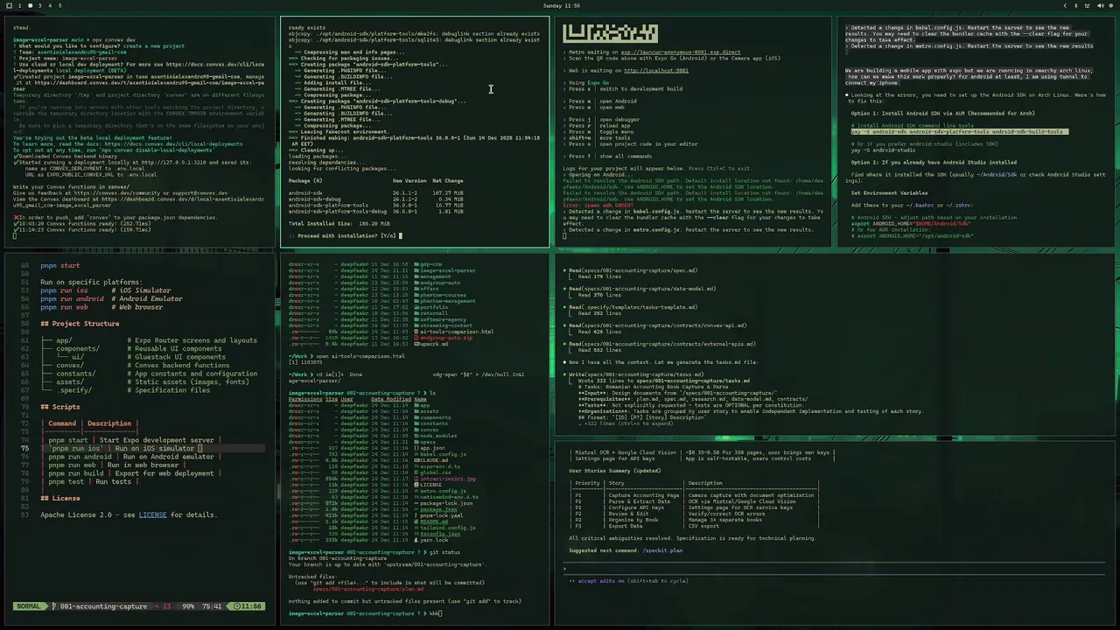Screen dimensions: 1120x630
Task: Click 'accept edits on' mode indicator
Action: (x=598, y=581)
